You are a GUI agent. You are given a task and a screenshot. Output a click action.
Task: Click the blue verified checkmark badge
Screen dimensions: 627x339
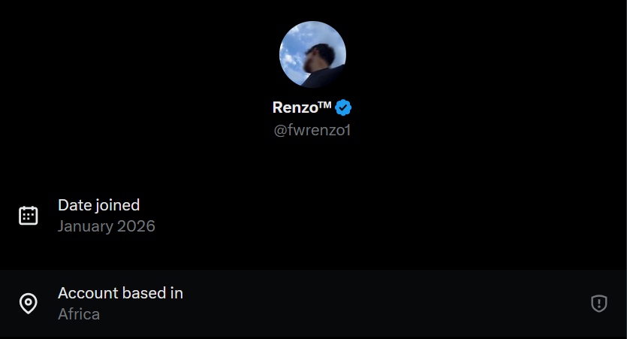tap(343, 107)
